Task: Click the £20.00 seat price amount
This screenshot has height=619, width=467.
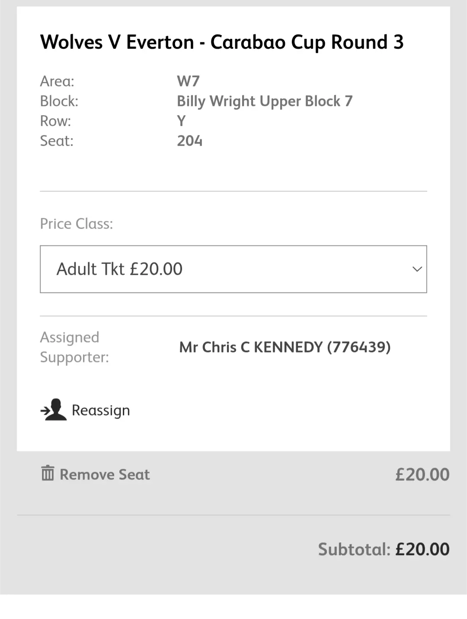Action: coord(422,475)
